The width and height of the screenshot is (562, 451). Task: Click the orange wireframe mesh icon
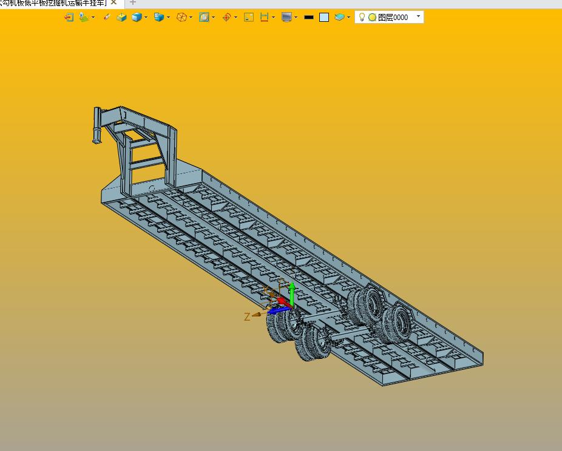[181, 17]
